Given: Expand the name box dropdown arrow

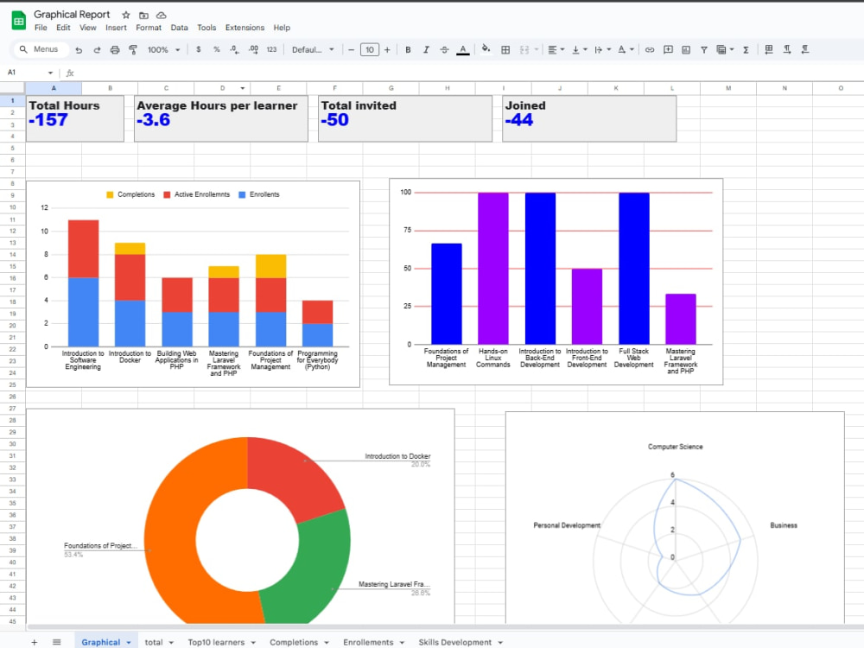Looking at the screenshot, I should (50, 73).
